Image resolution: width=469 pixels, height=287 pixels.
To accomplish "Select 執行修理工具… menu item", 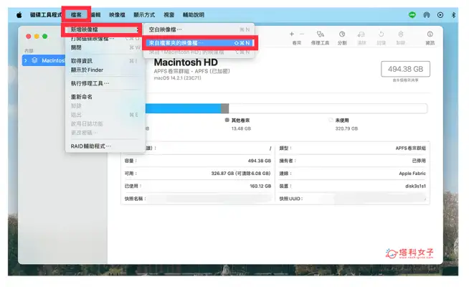I will point(104,83).
